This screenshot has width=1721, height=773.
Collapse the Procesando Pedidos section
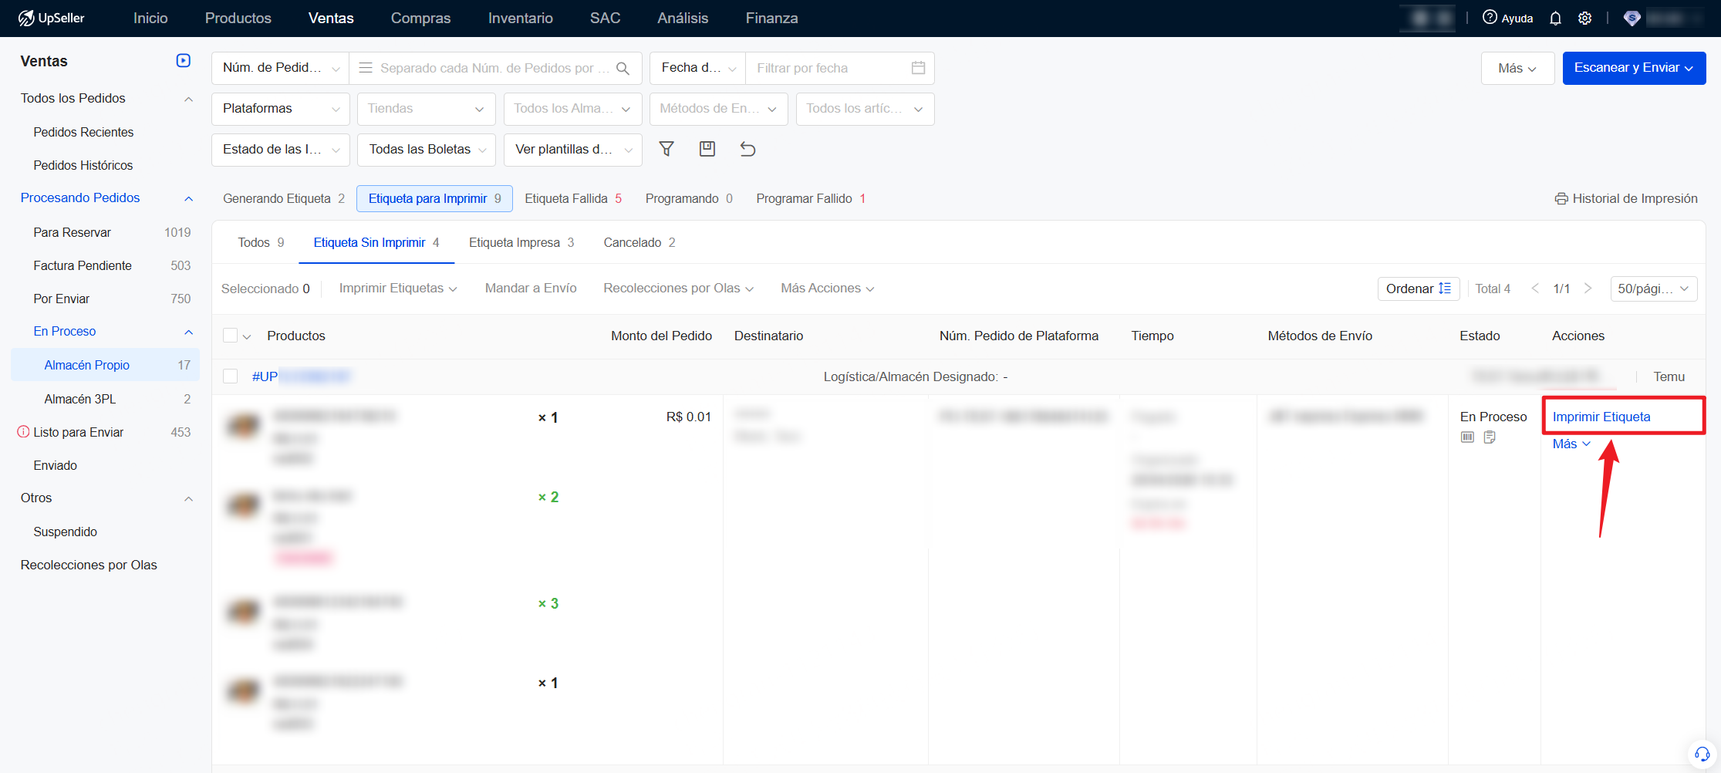[x=188, y=198]
